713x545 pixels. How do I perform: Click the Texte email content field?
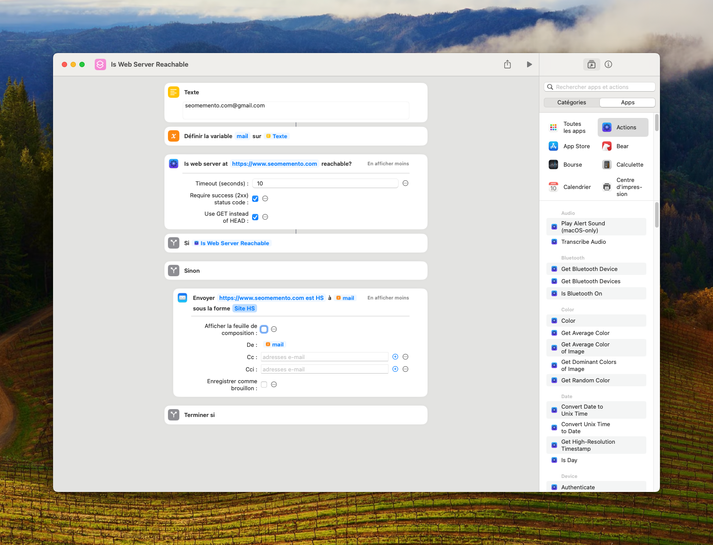click(296, 110)
